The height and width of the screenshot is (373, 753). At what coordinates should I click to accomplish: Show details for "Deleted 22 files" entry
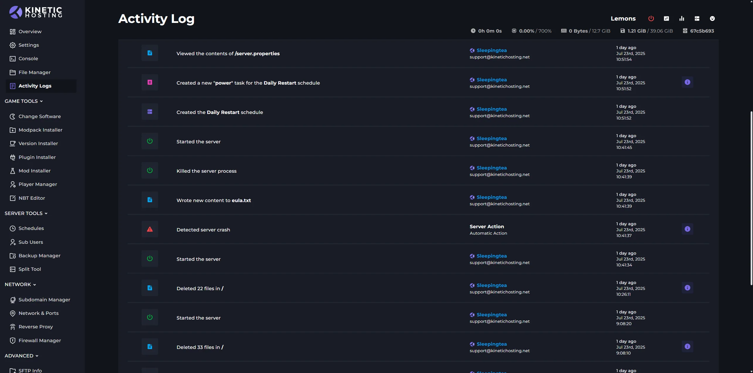pos(687,288)
